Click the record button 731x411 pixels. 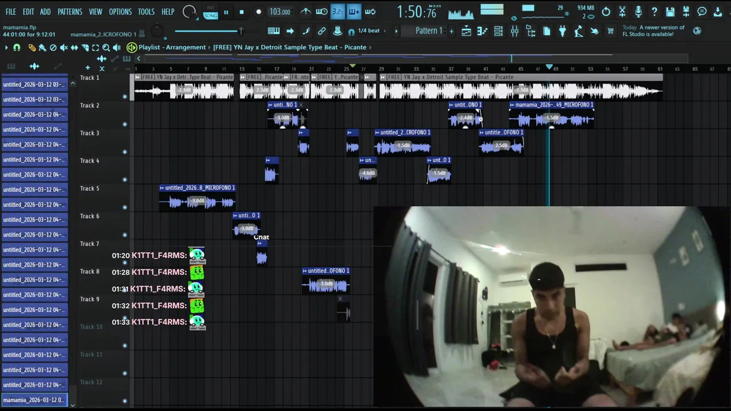[258, 12]
